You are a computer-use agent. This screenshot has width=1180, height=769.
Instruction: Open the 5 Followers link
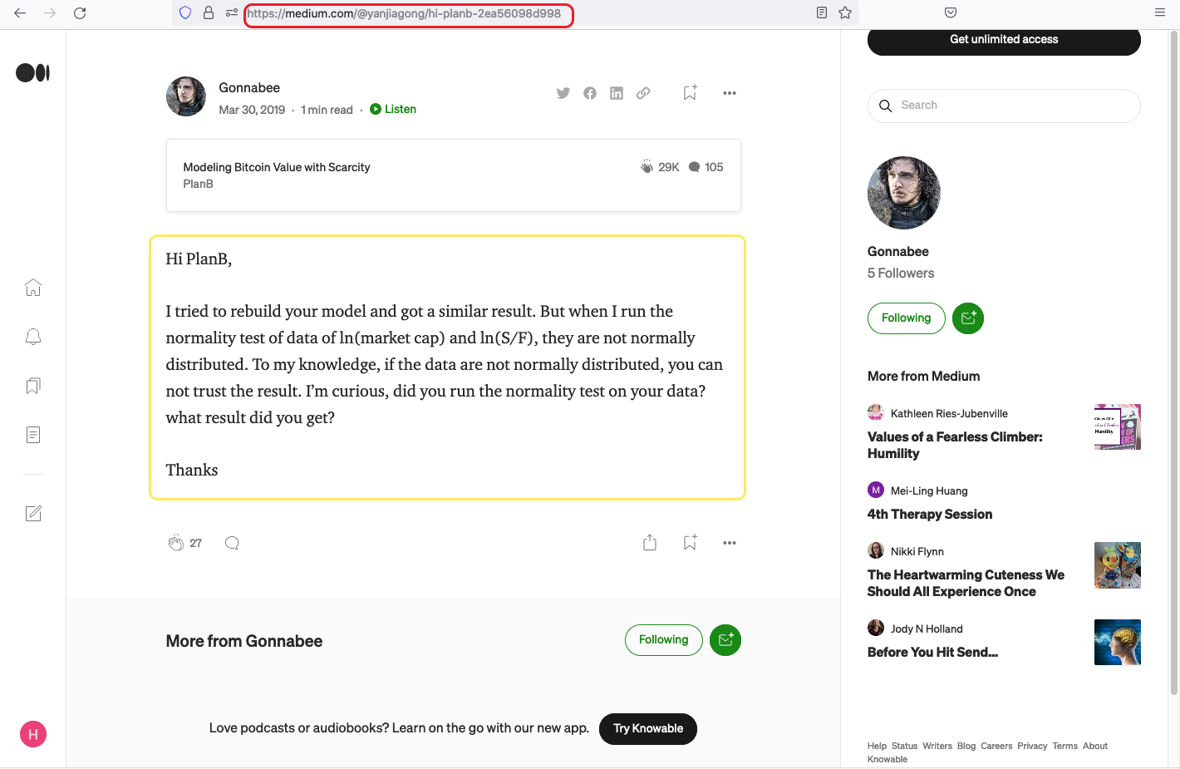coord(901,273)
